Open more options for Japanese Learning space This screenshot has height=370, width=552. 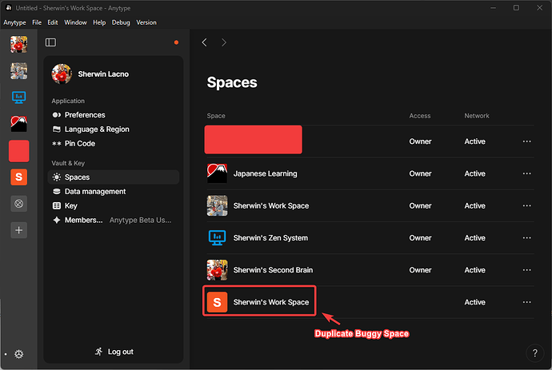pyautogui.click(x=526, y=173)
